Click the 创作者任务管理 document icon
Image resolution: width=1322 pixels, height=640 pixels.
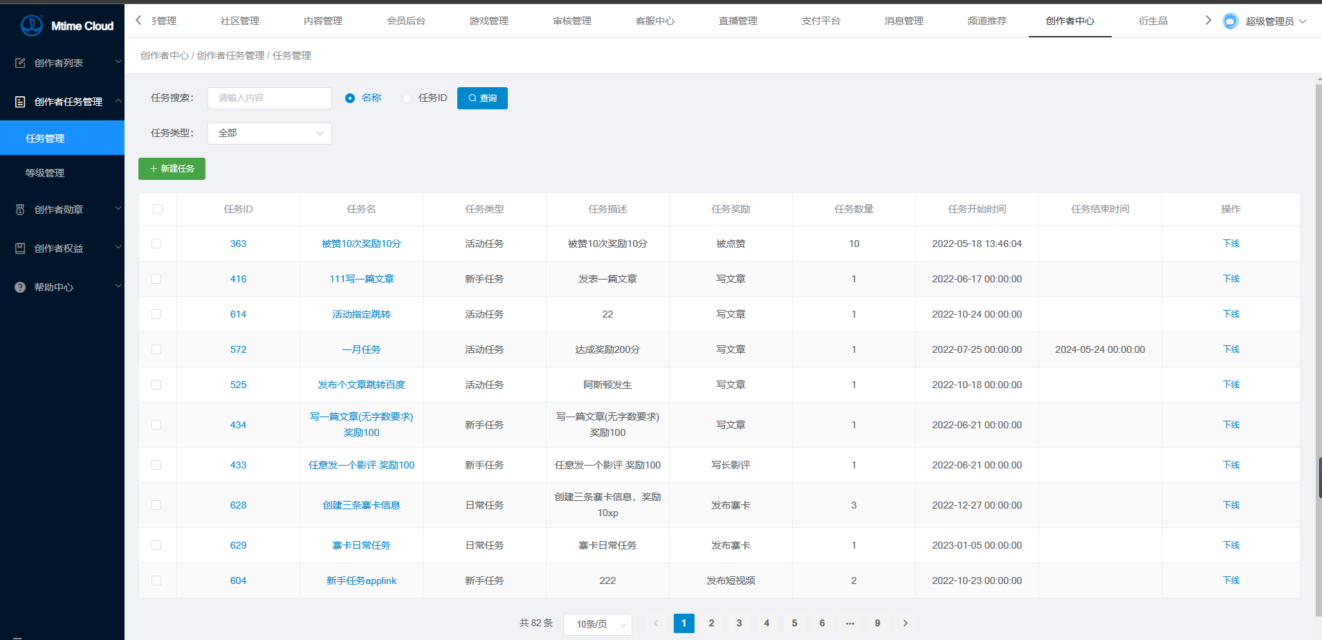pos(20,102)
